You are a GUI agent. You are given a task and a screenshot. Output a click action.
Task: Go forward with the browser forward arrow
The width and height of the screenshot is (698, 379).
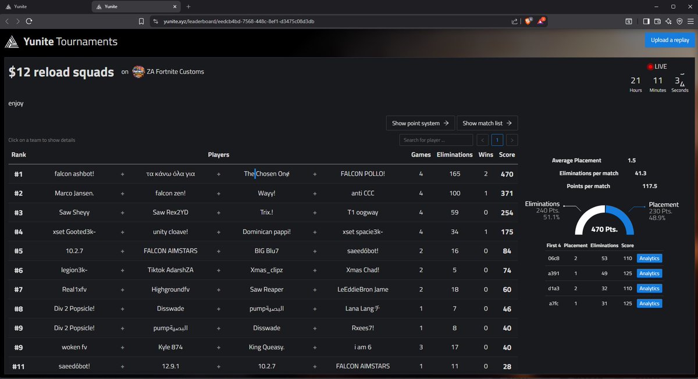[17, 21]
